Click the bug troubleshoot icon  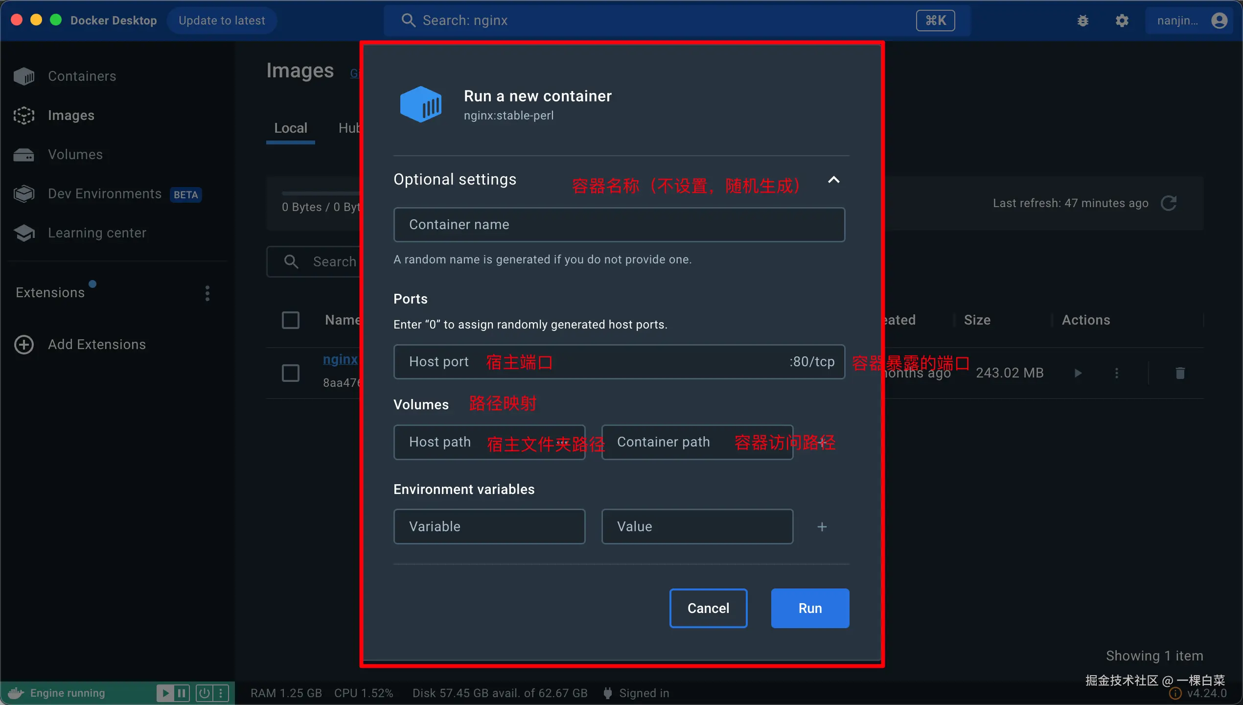[1082, 21]
